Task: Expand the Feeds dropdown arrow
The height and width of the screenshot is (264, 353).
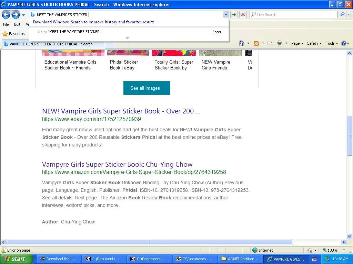Action: pos(263,43)
